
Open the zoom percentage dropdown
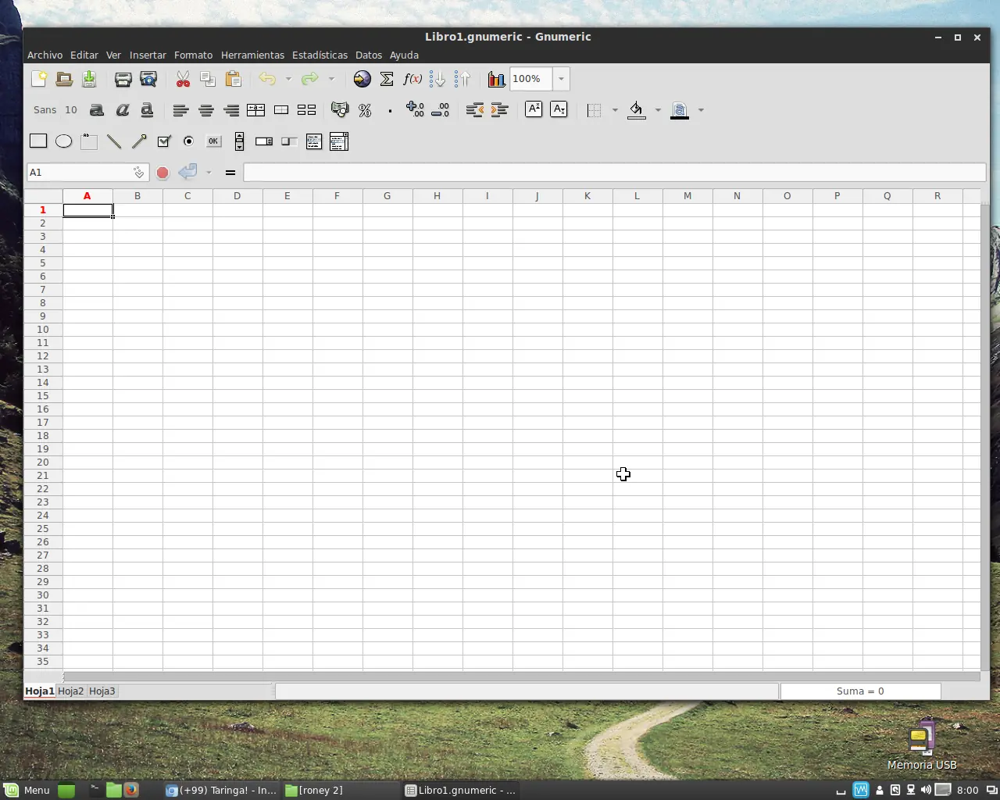pyautogui.click(x=561, y=79)
